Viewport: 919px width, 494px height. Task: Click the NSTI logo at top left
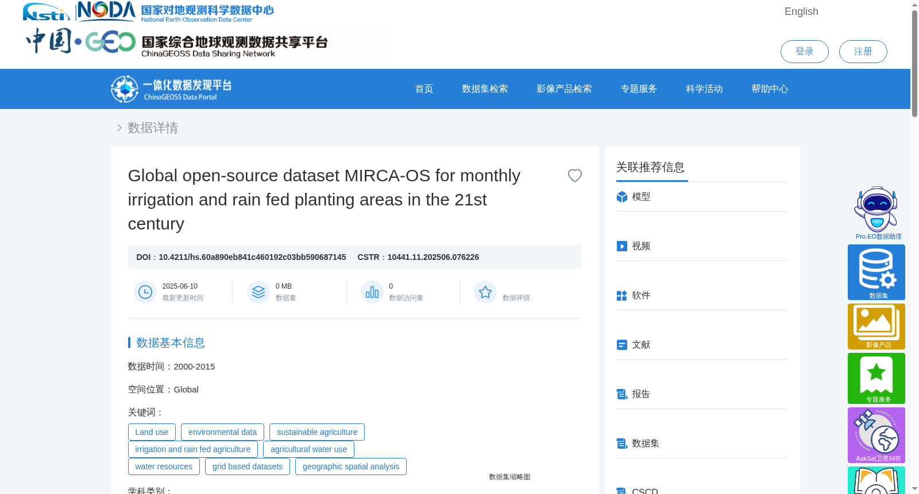(46, 11)
